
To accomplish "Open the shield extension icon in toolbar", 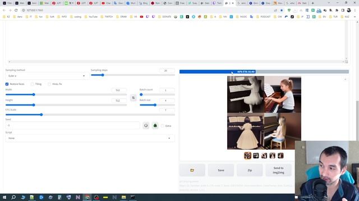I will point(289,10).
